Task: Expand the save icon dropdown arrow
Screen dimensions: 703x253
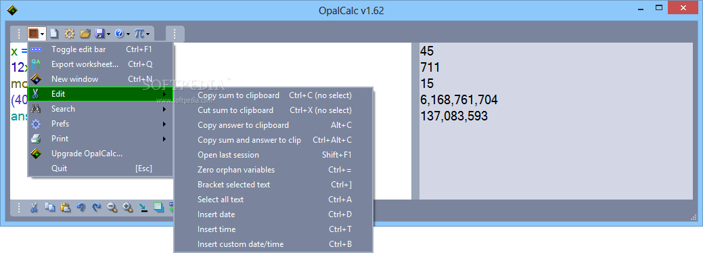Action: [108, 34]
